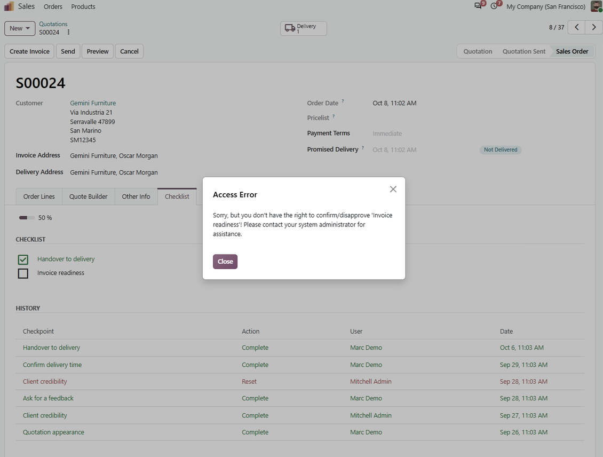Open the S00024 actions kebab menu
Image resolution: width=603 pixels, height=457 pixels.
68,33
